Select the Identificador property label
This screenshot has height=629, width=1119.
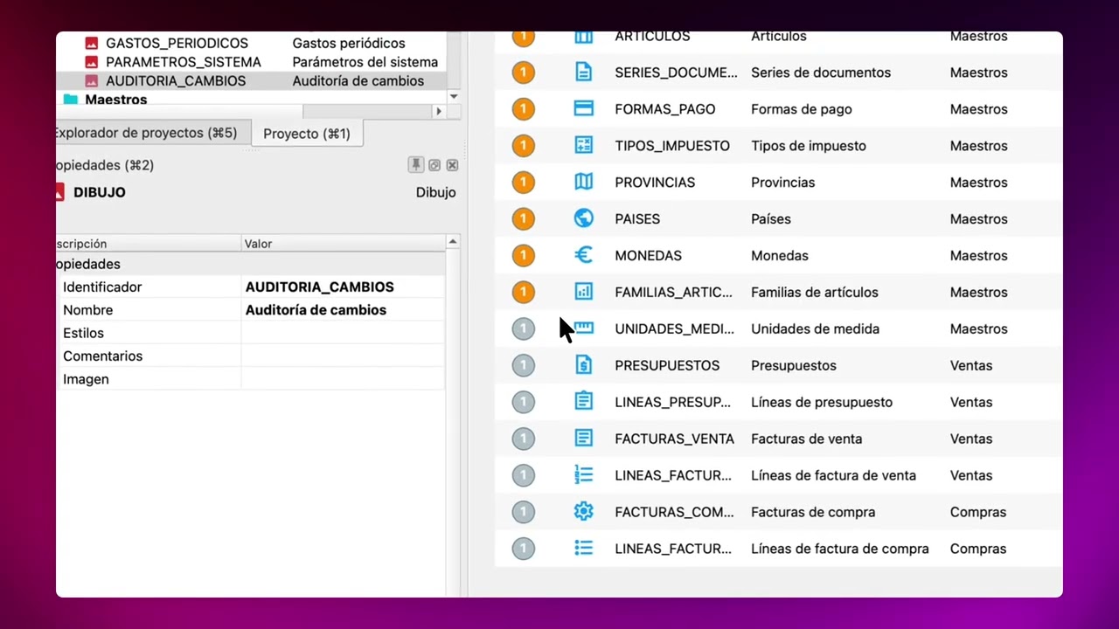(102, 287)
